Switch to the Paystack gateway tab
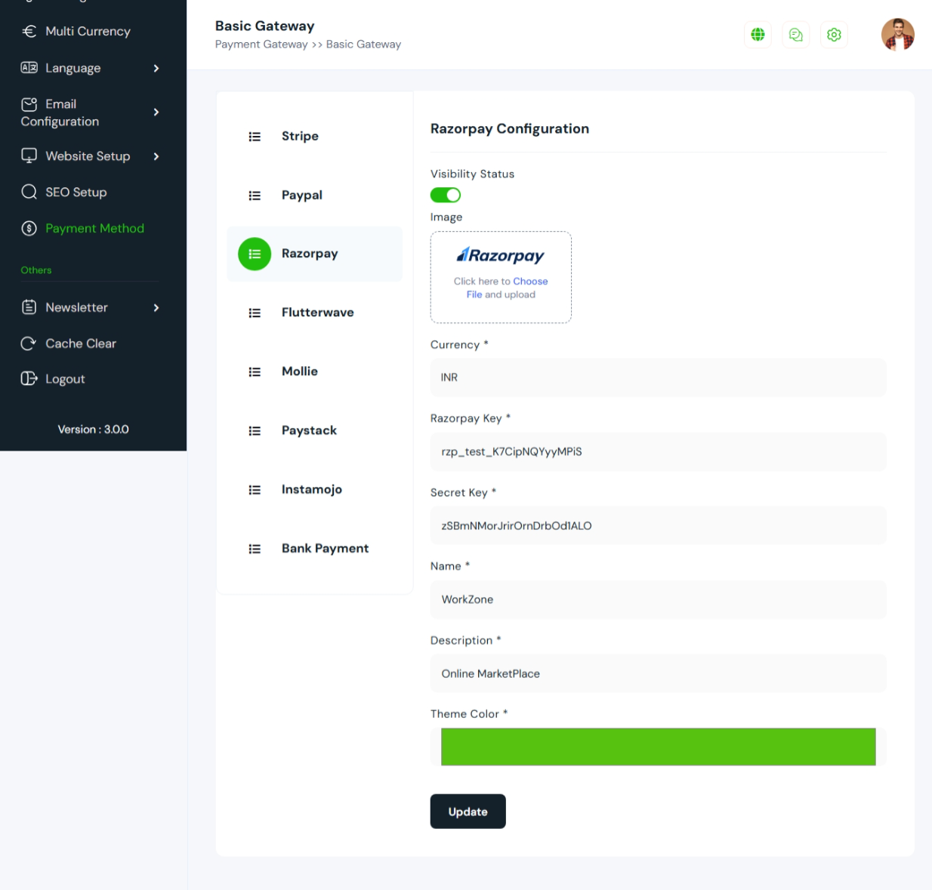Image resolution: width=932 pixels, height=890 pixels. click(314, 430)
